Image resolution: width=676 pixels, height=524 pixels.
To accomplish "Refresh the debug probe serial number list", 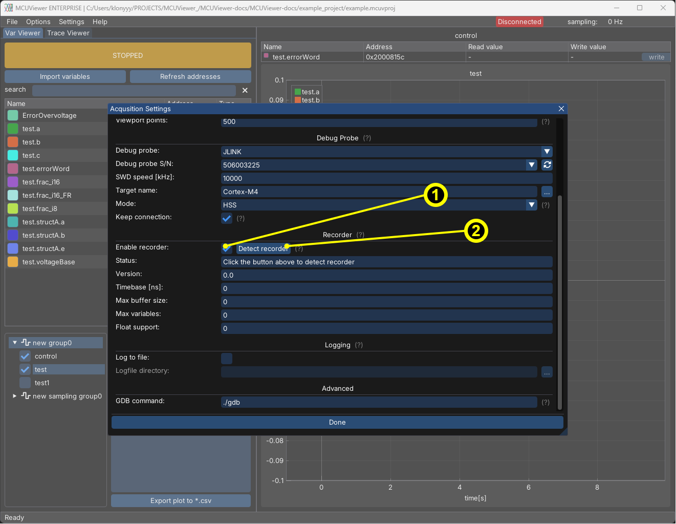I will tap(547, 165).
